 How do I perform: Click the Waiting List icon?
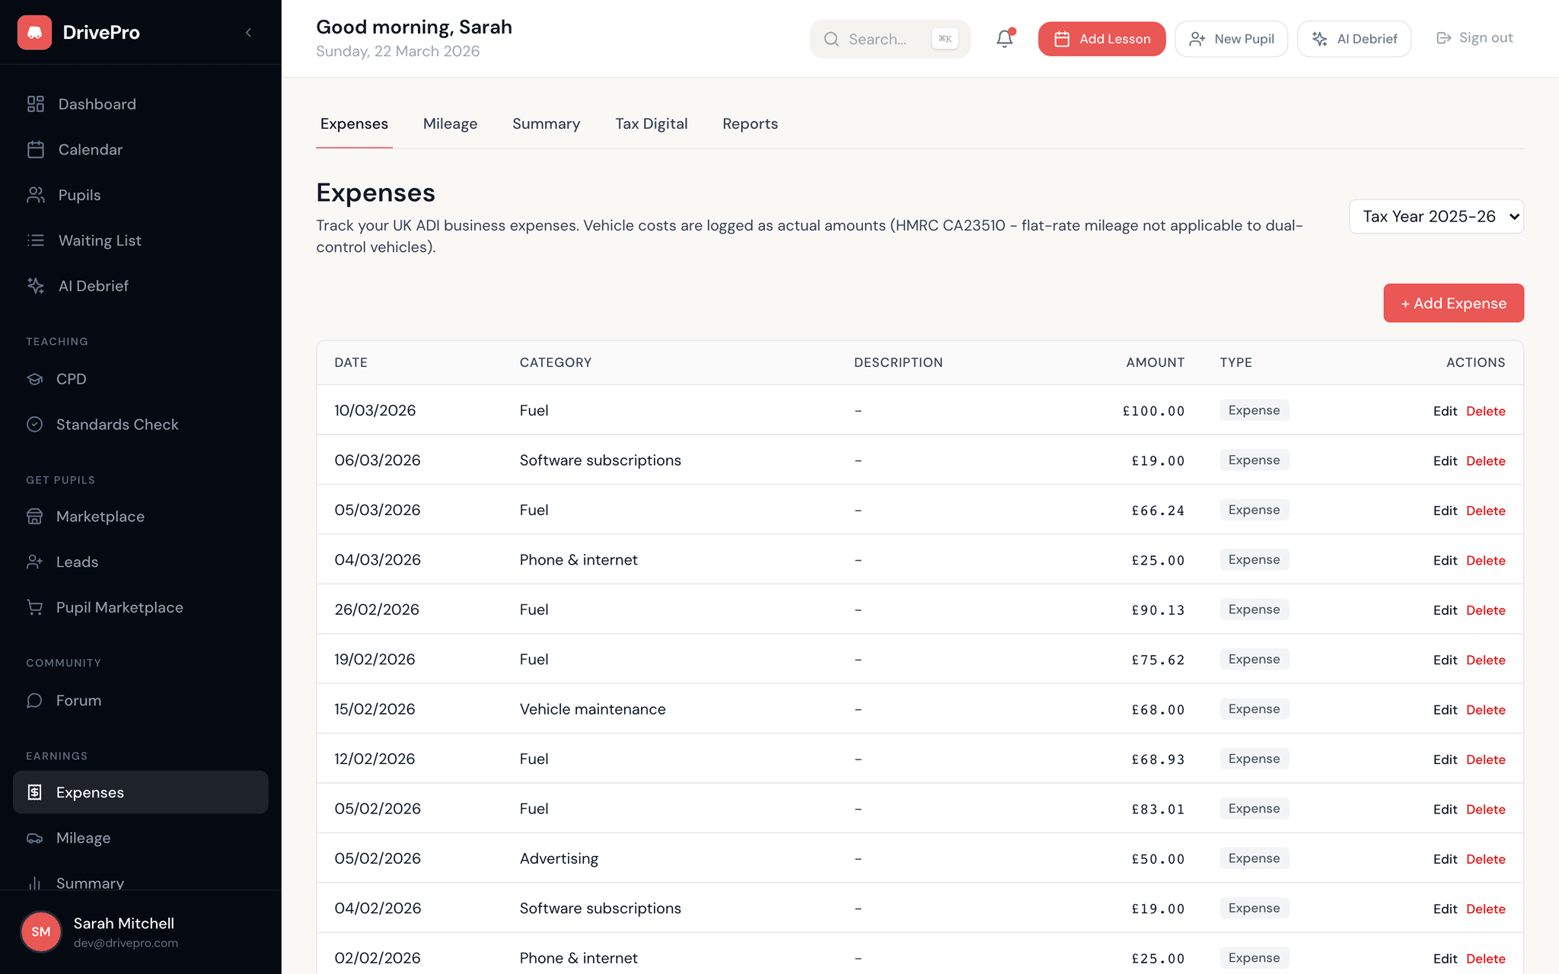(35, 240)
